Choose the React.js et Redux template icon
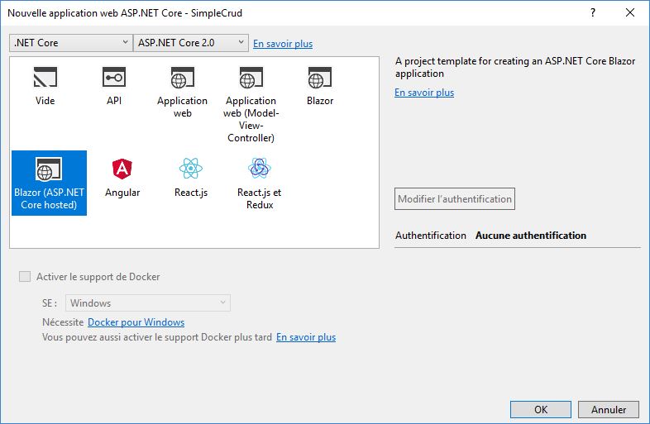 [260, 169]
